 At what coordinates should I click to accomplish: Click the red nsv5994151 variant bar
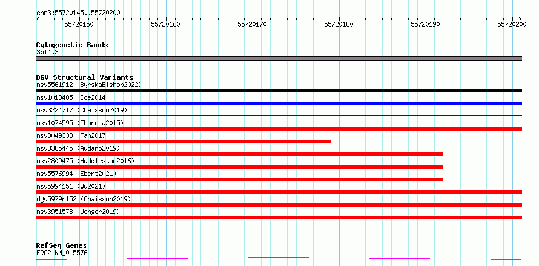point(279,192)
